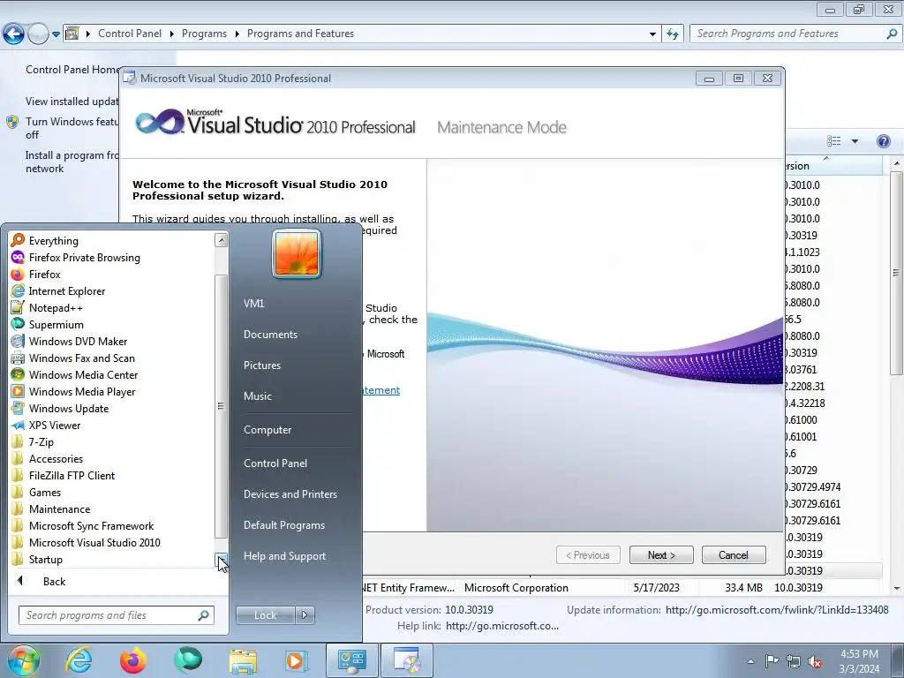The width and height of the screenshot is (904, 678).
Task: Click Back arrow in Control Panel window
Action: [x=14, y=34]
